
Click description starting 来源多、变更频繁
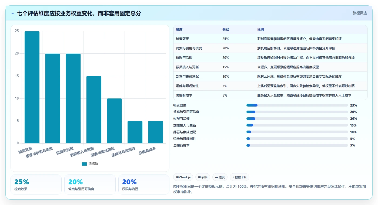coord(288,67)
